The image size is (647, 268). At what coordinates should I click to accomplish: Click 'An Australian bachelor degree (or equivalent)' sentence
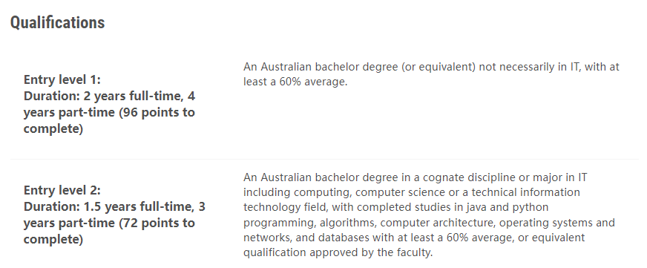(359, 67)
